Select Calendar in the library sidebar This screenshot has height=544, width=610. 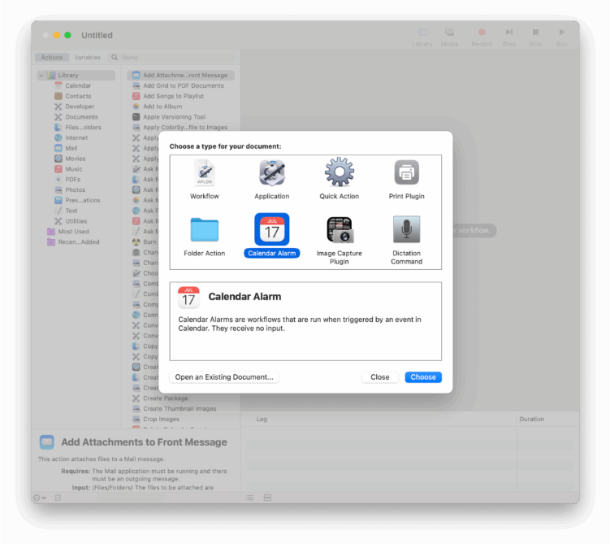pyautogui.click(x=78, y=85)
